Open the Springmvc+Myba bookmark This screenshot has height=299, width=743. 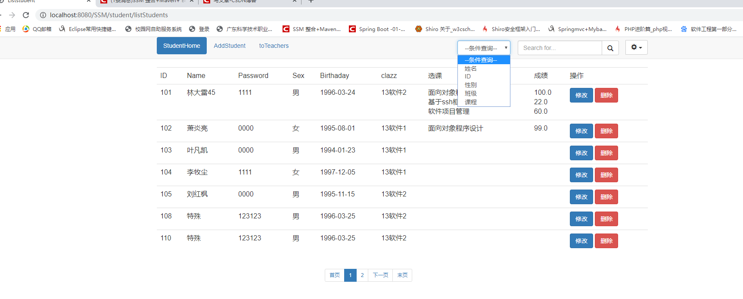point(577,29)
